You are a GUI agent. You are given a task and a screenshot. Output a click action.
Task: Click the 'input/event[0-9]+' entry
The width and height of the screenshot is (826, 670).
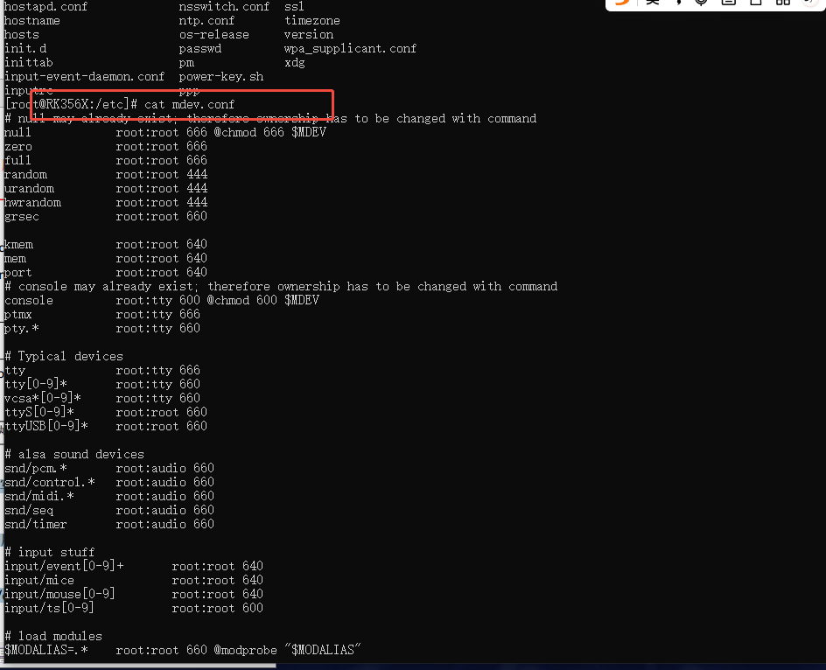(x=64, y=566)
